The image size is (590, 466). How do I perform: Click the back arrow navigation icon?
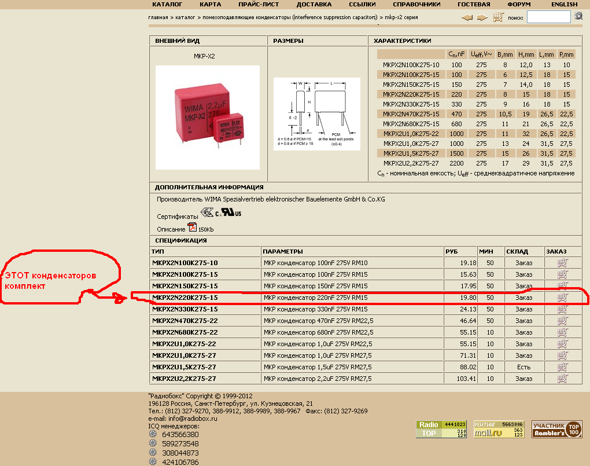(467, 17)
